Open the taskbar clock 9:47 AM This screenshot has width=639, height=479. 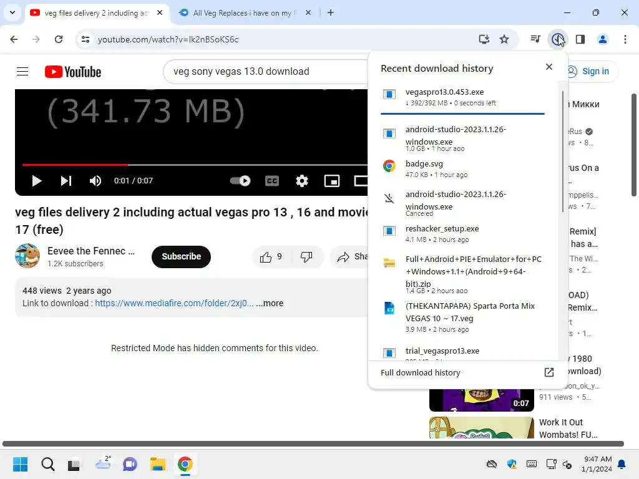pyautogui.click(x=597, y=464)
